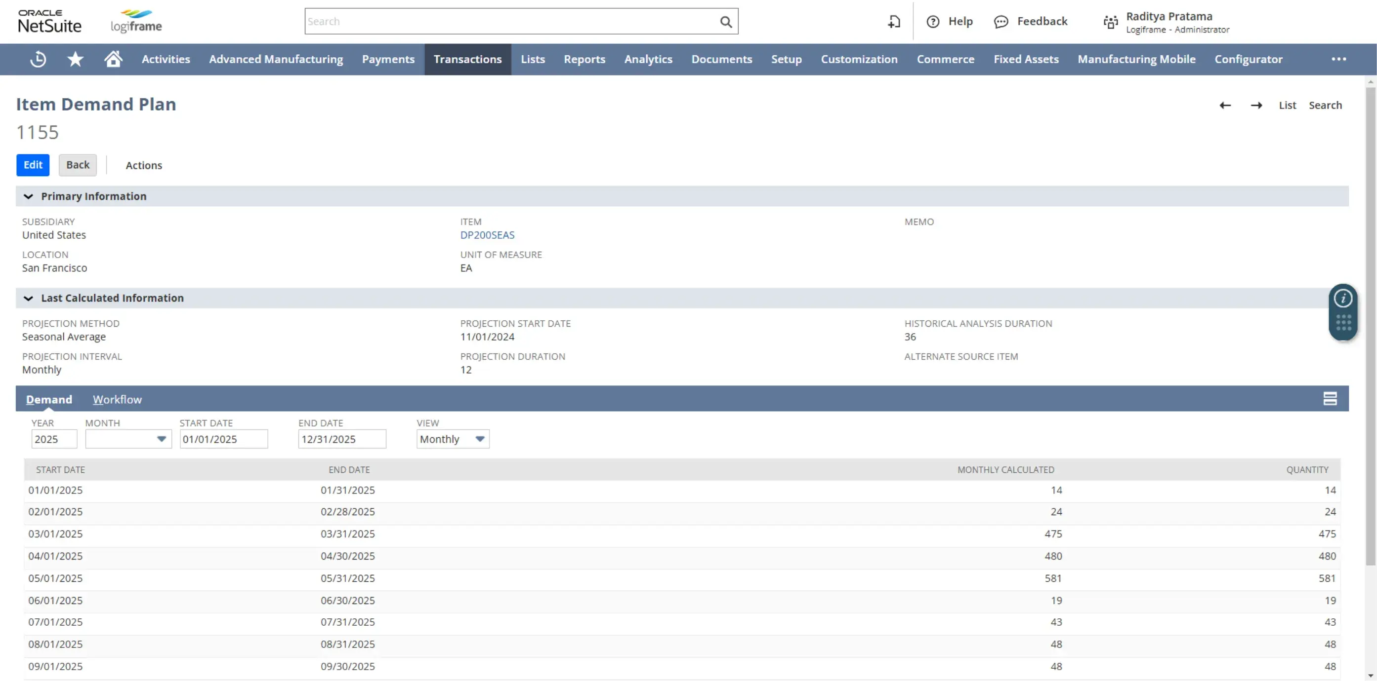Screen dimensions: 1377x681
Task: Click the Edit button
Action: tap(33, 165)
